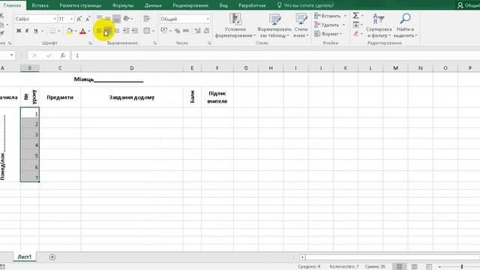Open the borders dropdown arrow
The image size is (480, 270).
click(59, 31)
